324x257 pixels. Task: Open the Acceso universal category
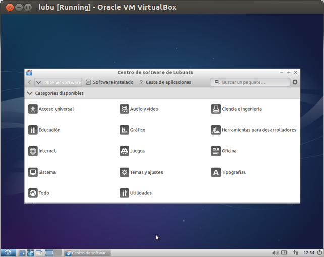(56, 109)
